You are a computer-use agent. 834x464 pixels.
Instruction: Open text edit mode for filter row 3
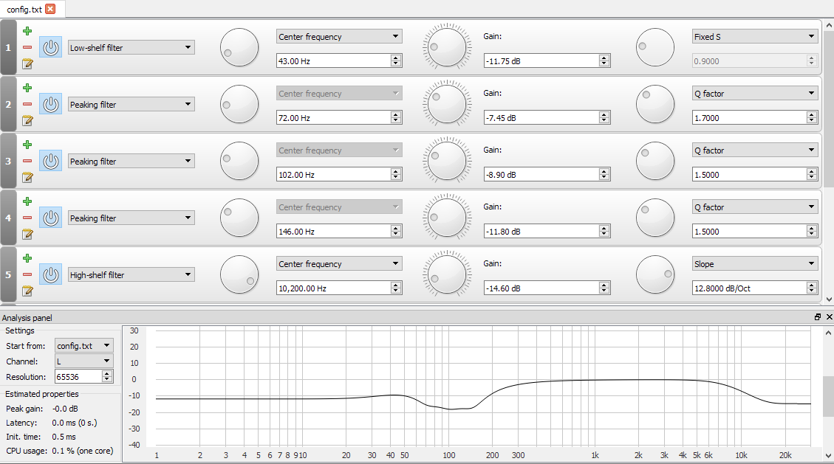point(27,177)
